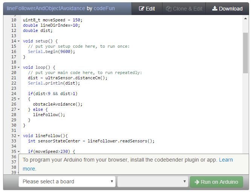The image size is (251, 192).
Task: Click the Run on Arduino button
Action: 216,182
